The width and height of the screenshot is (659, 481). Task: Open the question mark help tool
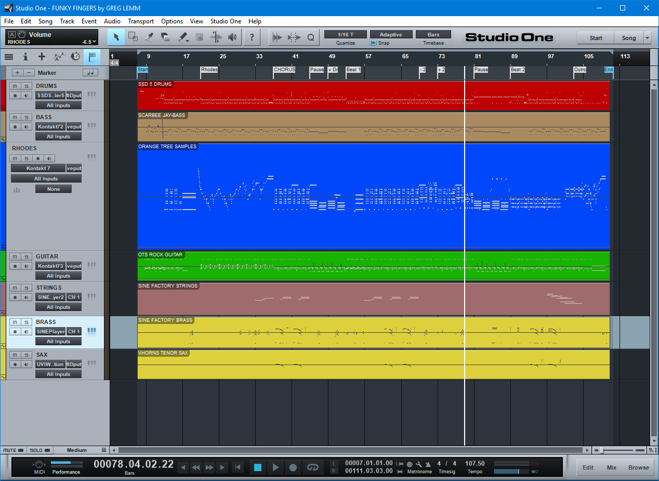[252, 37]
